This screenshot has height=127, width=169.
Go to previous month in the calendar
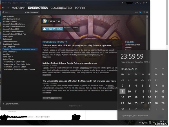pyautogui.click(x=156, y=69)
